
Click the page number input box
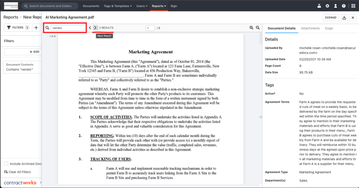(x=150, y=28)
